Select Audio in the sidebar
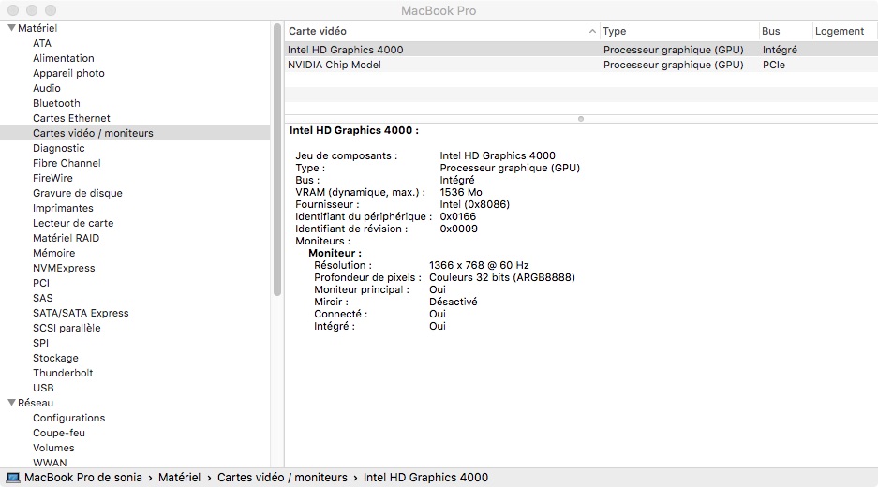 47,88
